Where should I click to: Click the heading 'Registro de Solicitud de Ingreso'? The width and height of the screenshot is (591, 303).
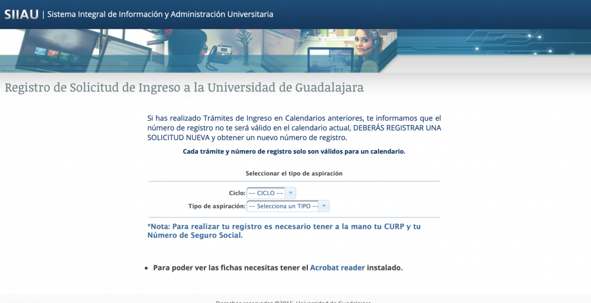click(x=184, y=87)
